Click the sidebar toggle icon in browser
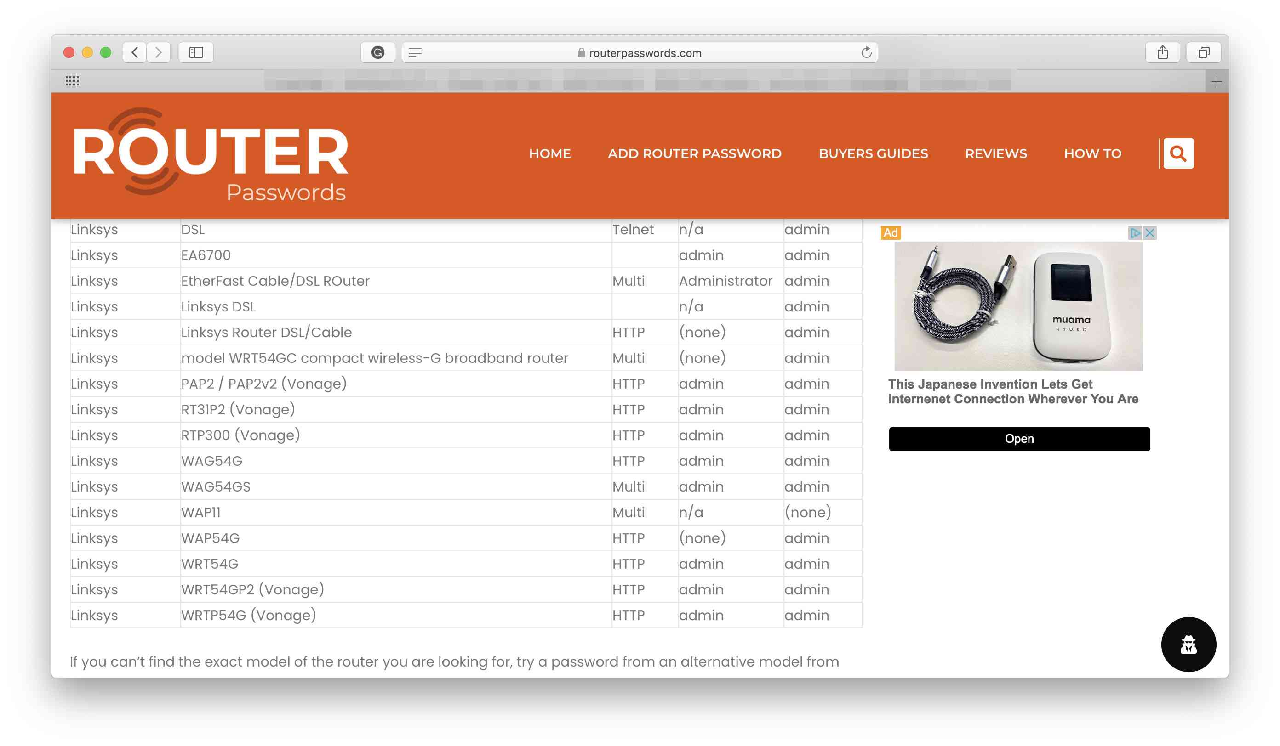 point(196,51)
